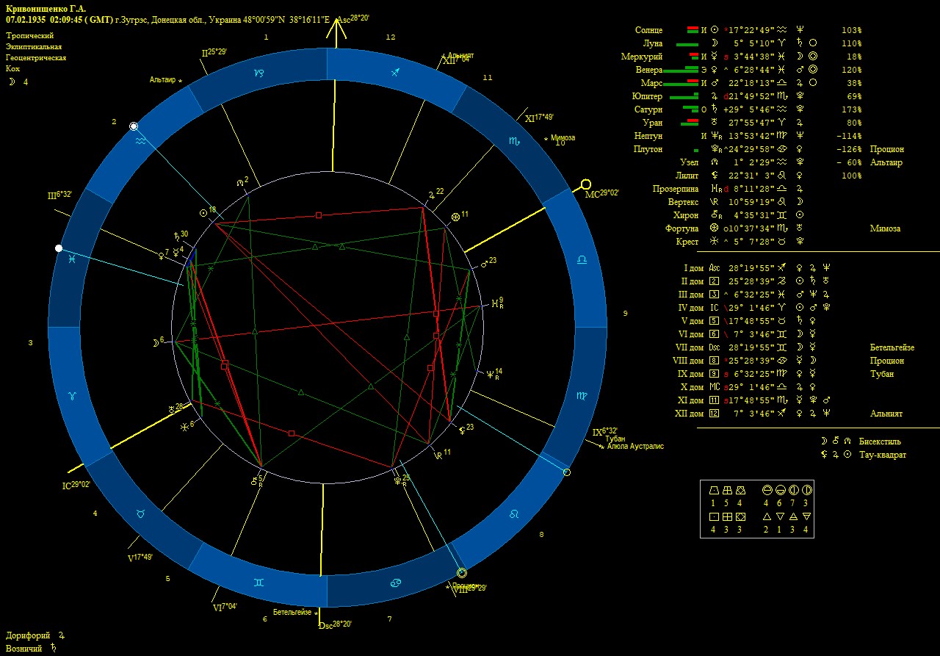The image size is (940, 656).
Task: Click the Scorpio sign on the zodiac ring
Action: click(x=516, y=141)
